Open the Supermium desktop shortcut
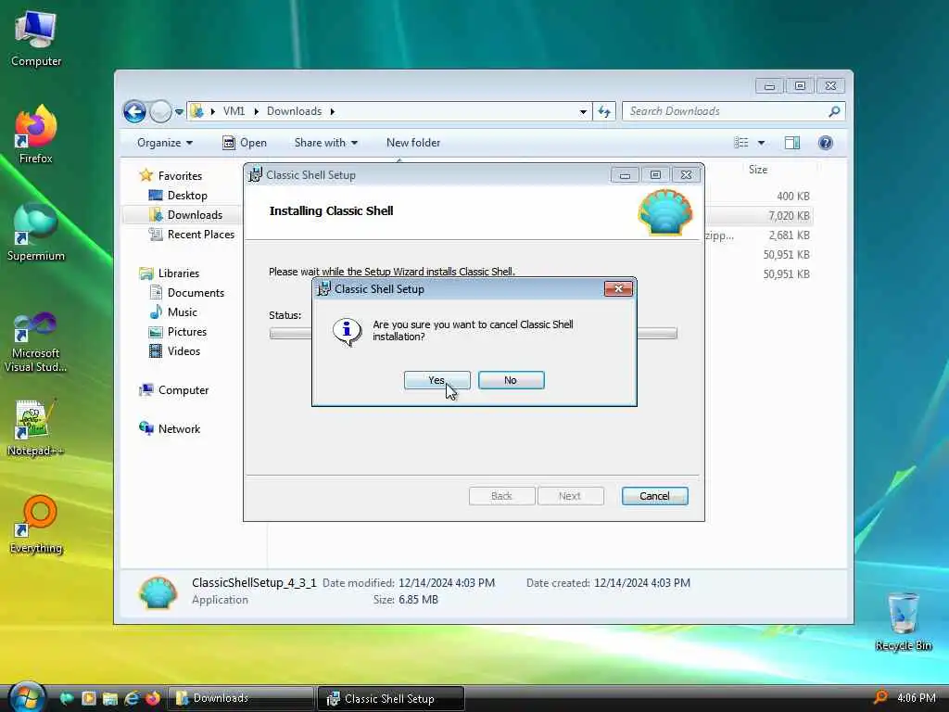Viewport: 949px width, 712px height. click(x=36, y=233)
